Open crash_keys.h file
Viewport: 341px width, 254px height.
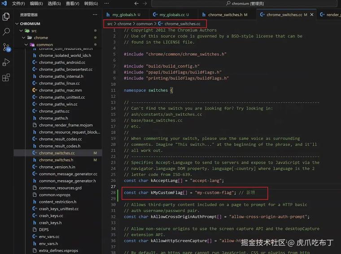point(50,223)
